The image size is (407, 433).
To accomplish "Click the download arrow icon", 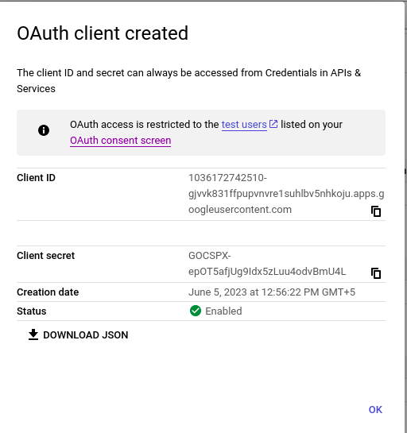I will coord(33,334).
